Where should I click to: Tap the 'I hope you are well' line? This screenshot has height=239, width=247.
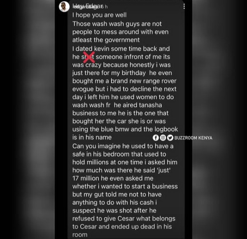point(99,15)
